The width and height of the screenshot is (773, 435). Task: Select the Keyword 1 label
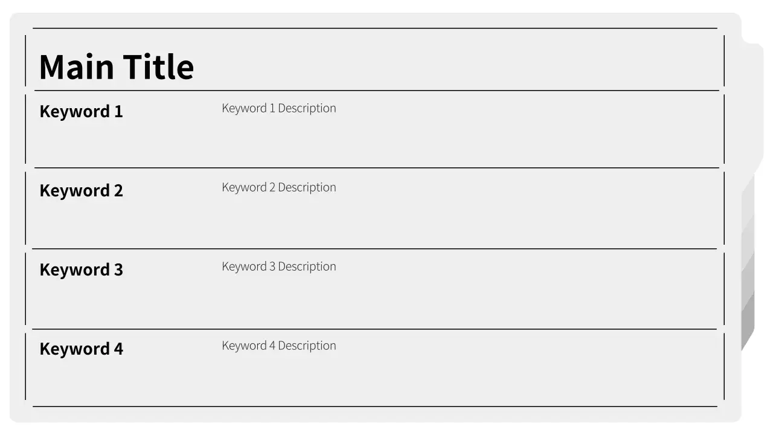[81, 111]
